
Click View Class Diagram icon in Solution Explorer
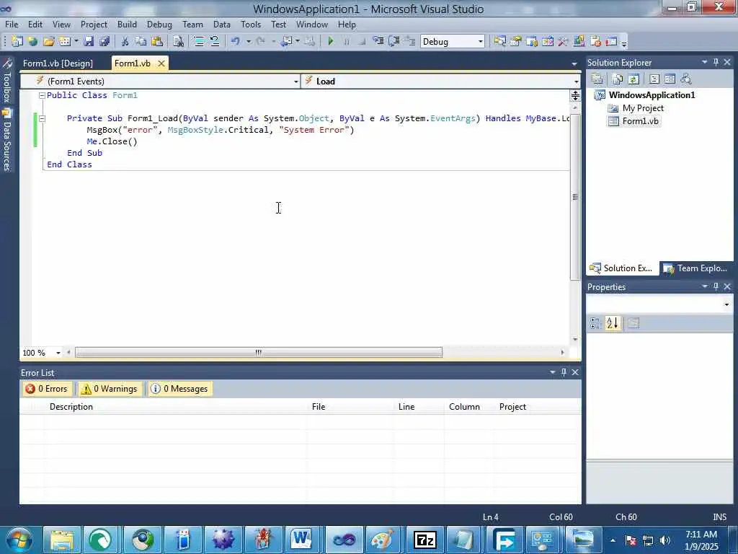pos(686,79)
